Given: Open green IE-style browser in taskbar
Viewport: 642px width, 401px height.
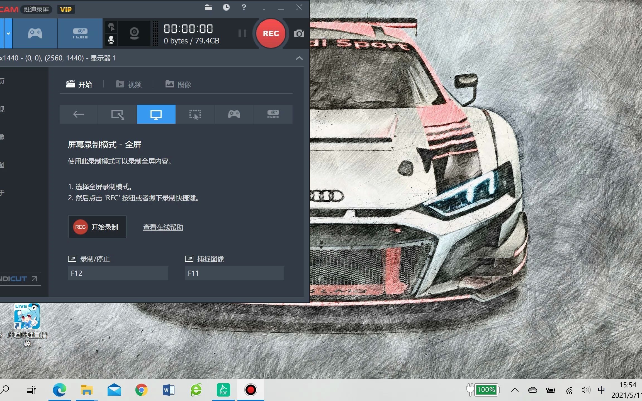Looking at the screenshot, I should 196,390.
